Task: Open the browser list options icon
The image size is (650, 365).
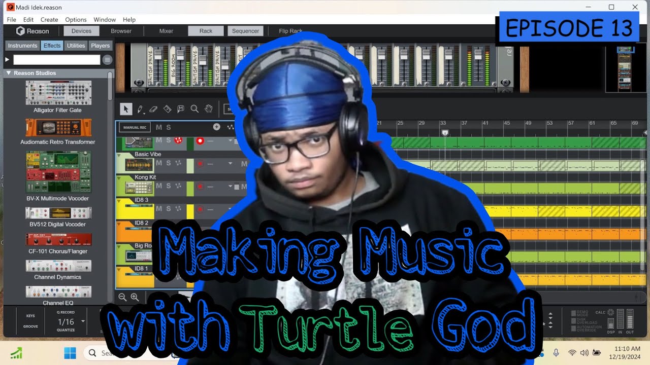Action: [107, 60]
